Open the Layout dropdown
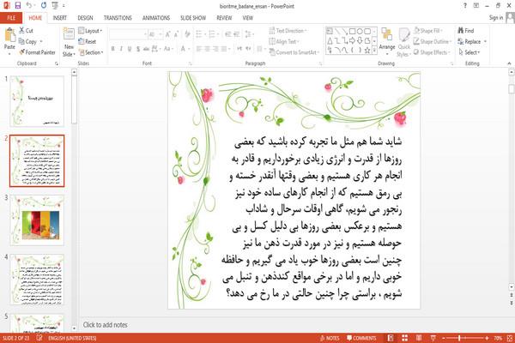The height and width of the screenshot is (343, 515). pos(90,31)
